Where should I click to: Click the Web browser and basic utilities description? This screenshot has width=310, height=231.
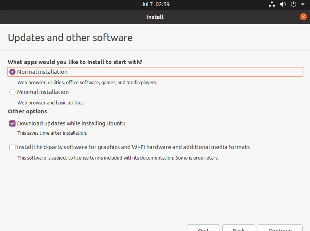coord(51,103)
